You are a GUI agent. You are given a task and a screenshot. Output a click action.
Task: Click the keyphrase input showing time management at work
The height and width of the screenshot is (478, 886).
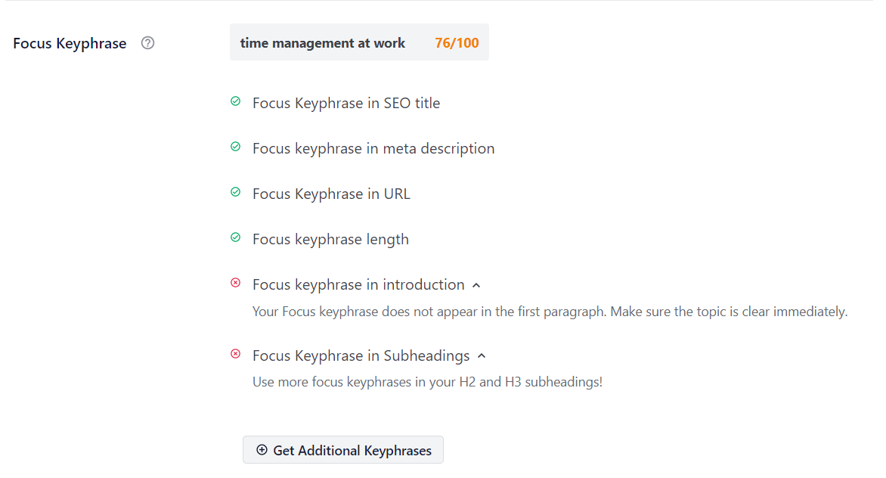(322, 42)
